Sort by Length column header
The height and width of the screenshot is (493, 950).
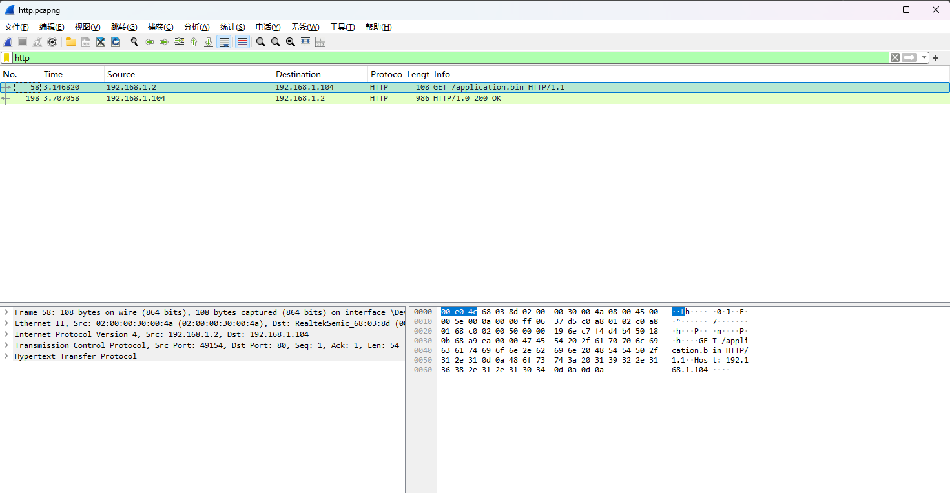click(x=418, y=74)
